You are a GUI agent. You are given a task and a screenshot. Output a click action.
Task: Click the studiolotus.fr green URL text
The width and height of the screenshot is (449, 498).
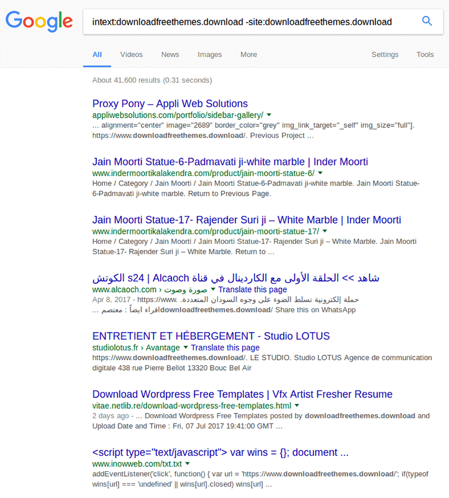(136, 348)
